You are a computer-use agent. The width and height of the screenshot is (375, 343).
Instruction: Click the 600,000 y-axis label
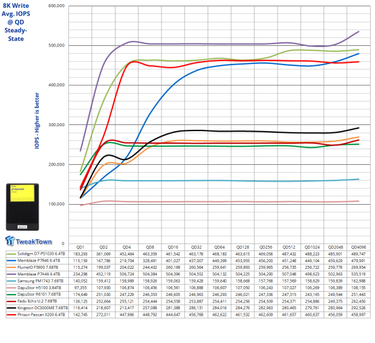[56, 5]
